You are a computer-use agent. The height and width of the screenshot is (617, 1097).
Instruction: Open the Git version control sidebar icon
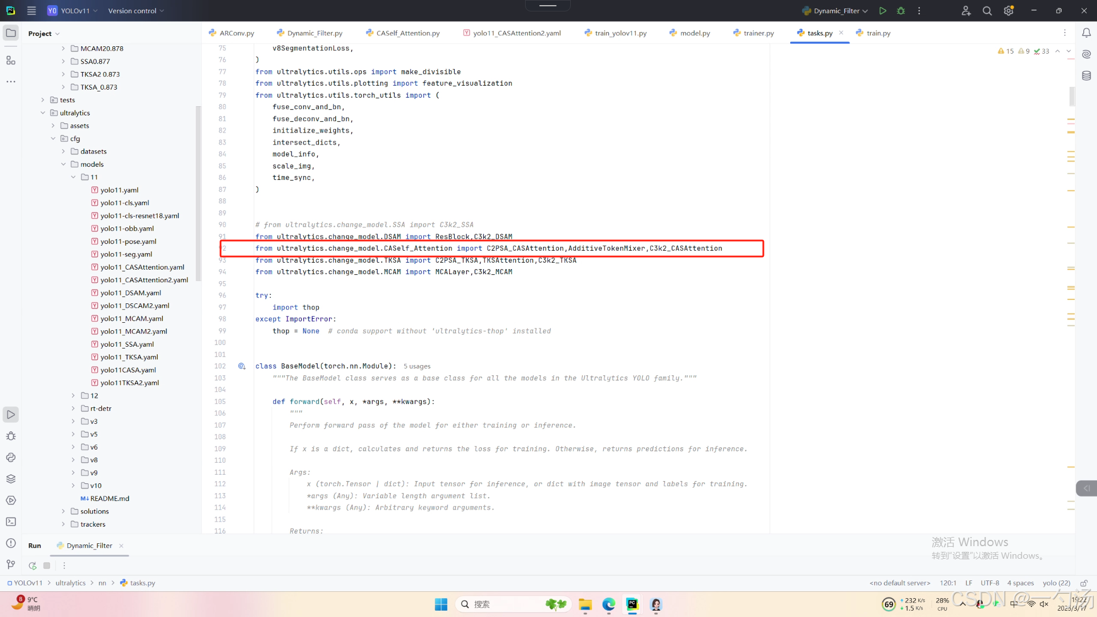[x=11, y=564]
